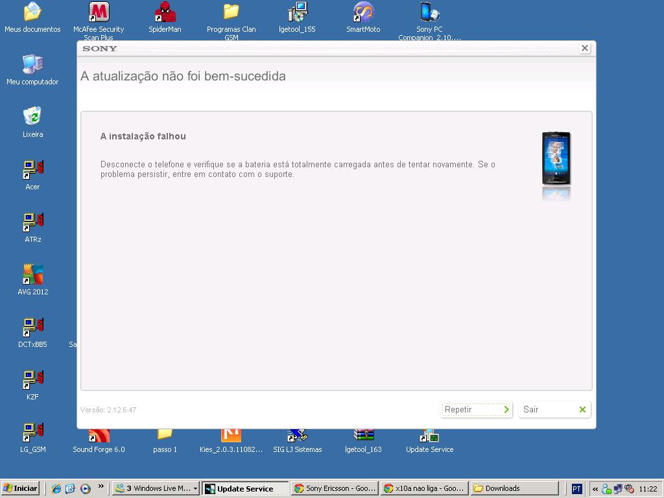The image size is (664, 498).
Task: Launch Outlook Express from quick launch
Action: coord(70,489)
